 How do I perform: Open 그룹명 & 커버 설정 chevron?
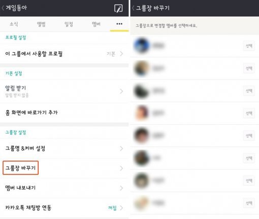(x=121, y=149)
